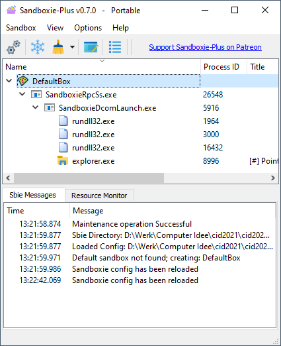This screenshot has height=346, width=281.
Task: Switch to the Resource Monitor tab
Action: (x=99, y=196)
